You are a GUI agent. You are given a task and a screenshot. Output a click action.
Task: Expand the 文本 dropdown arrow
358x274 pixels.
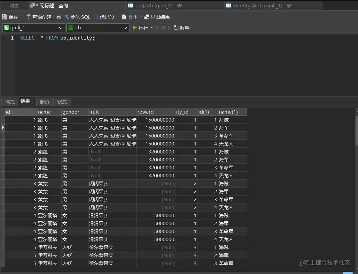141,17
